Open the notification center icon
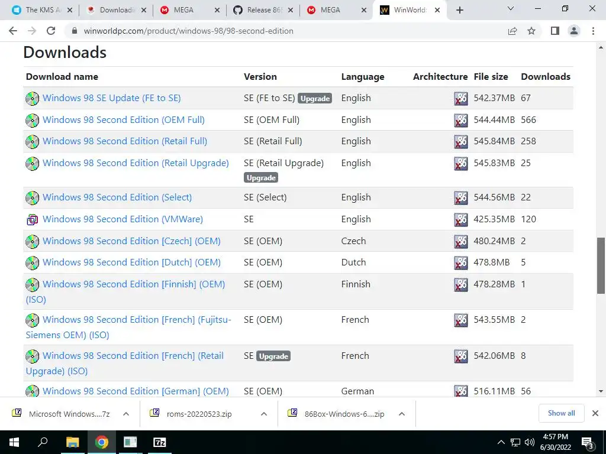This screenshot has height=454, width=606. (x=588, y=443)
